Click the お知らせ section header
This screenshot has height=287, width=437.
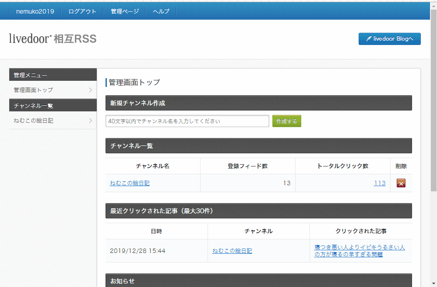coord(259,280)
